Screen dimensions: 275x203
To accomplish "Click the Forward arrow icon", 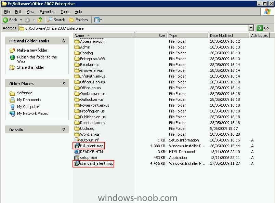I will [x=27, y=20].
